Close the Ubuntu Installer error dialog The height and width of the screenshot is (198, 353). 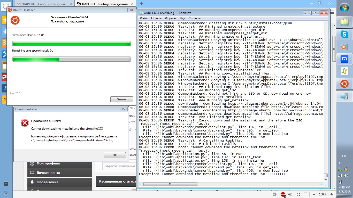pyautogui.click(x=124, y=109)
